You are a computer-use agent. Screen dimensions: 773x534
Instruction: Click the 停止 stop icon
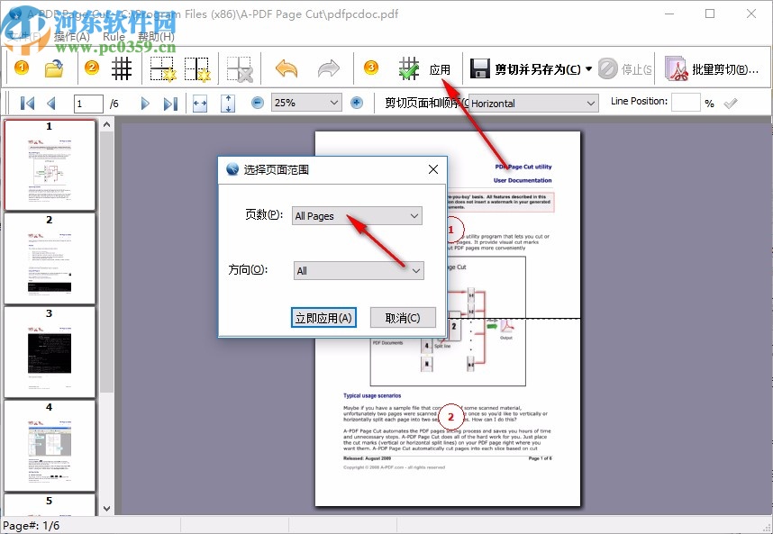click(x=613, y=68)
